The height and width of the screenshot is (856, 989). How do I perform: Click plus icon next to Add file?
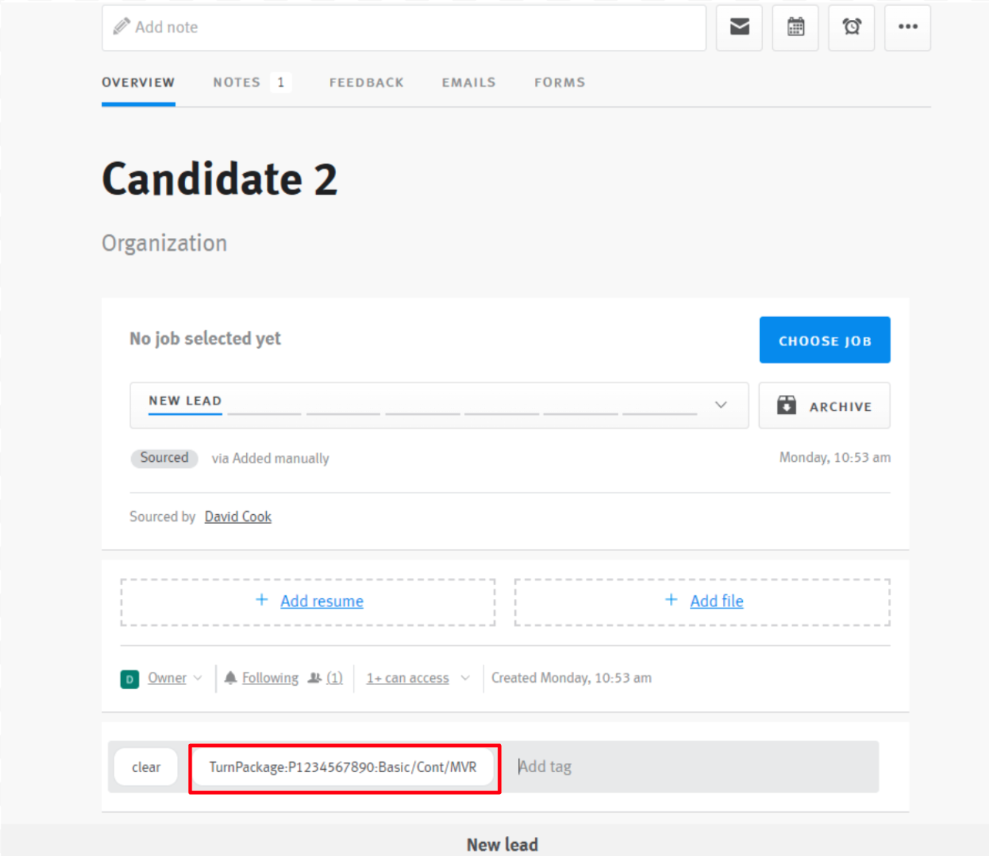click(x=671, y=600)
